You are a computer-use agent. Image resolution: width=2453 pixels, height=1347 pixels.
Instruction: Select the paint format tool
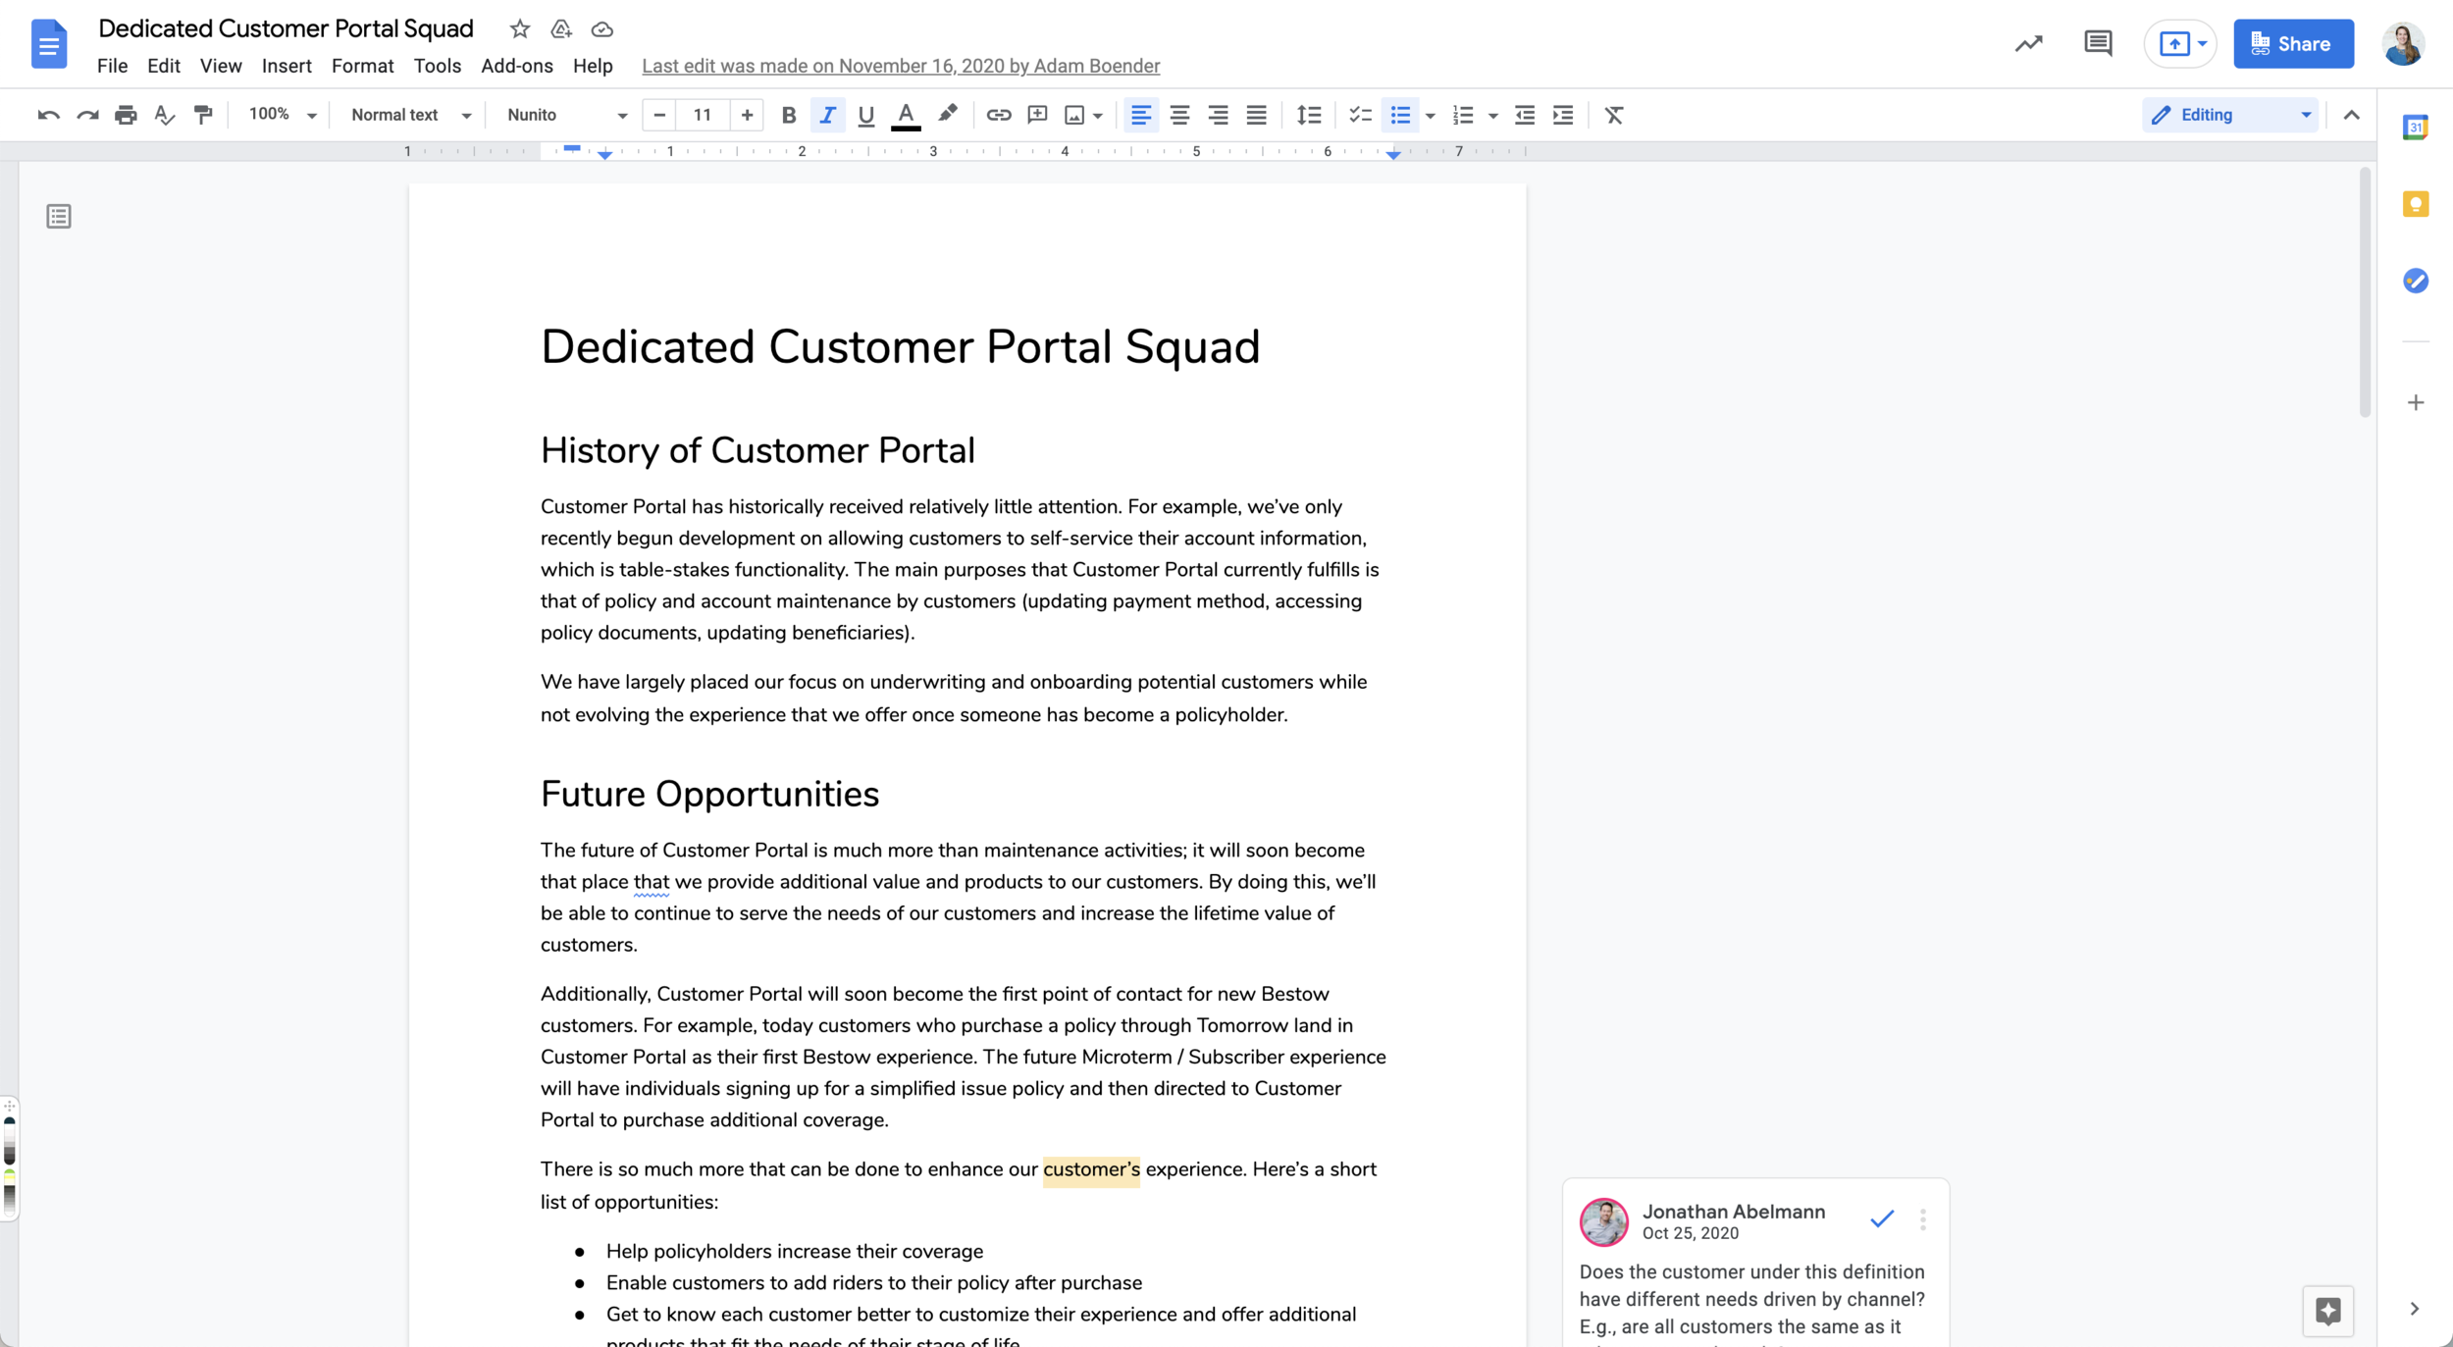(203, 115)
